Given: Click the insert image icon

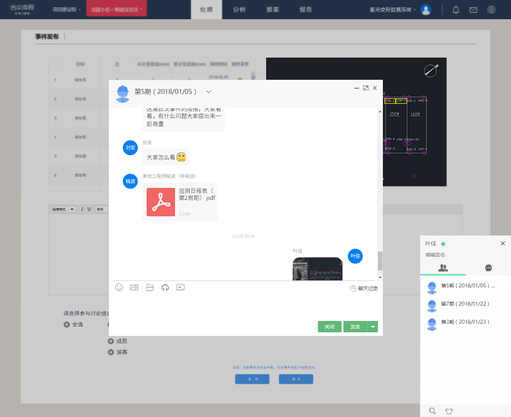Looking at the screenshot, I should (x=134, y=287).
